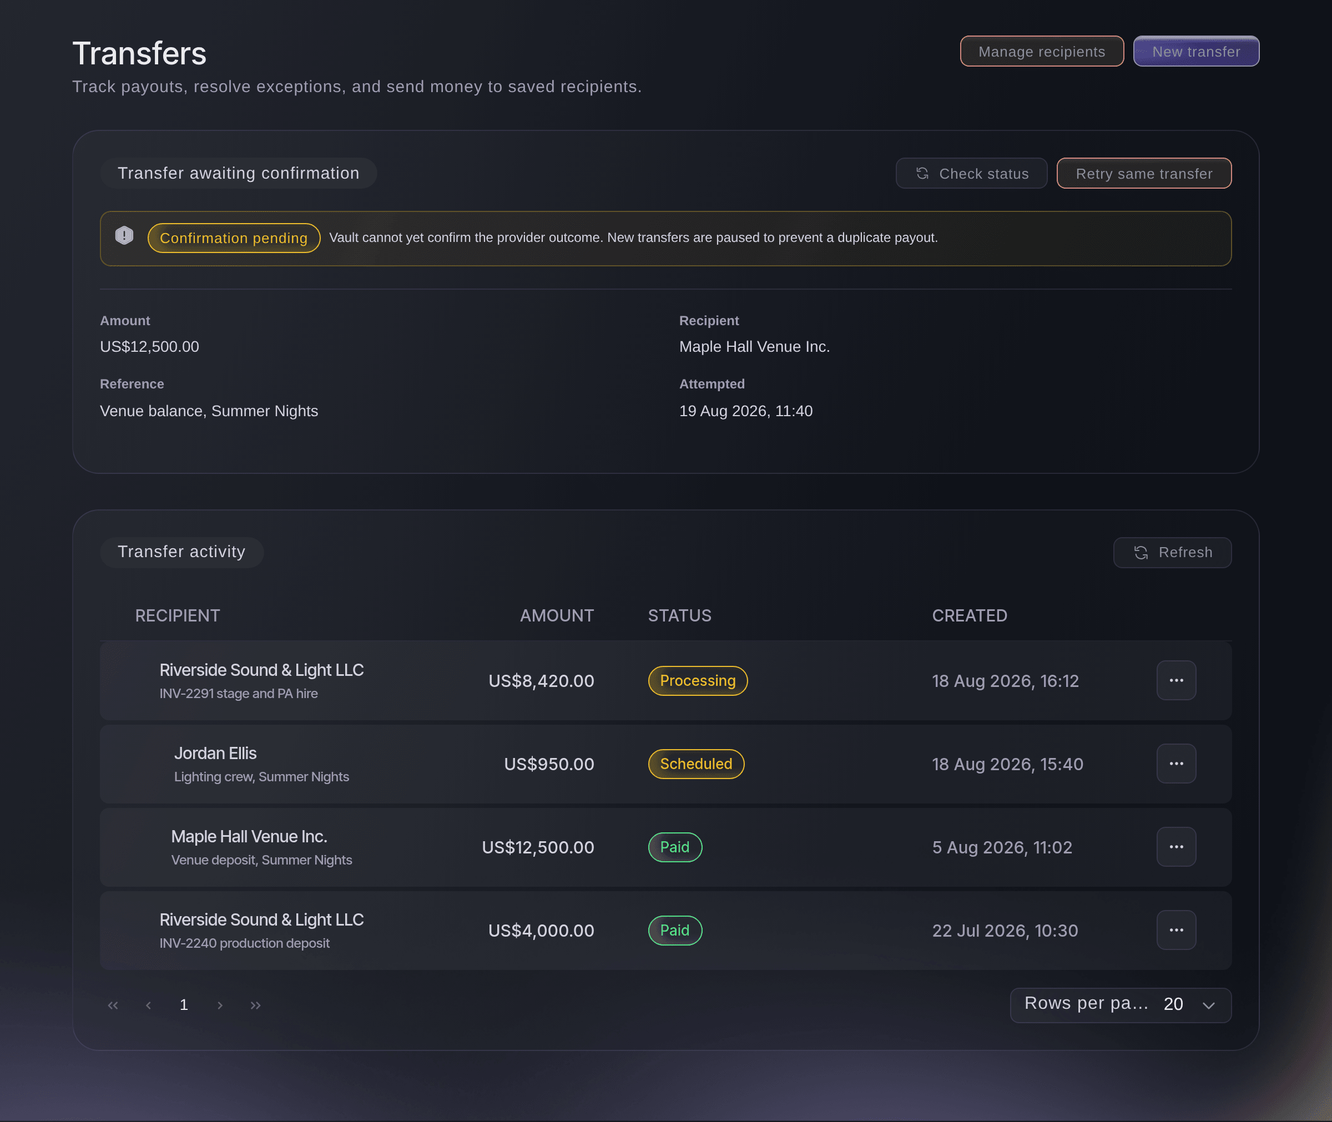
Task: Click reference Venue balance, Summer Nights
Action: 209,411
